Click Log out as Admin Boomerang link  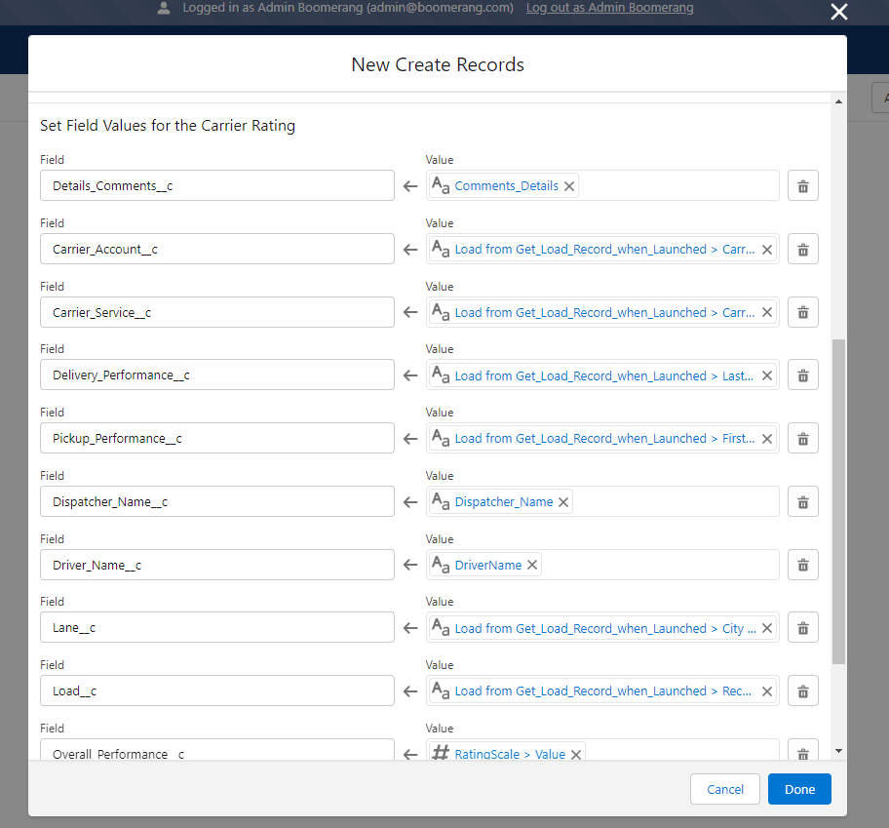609,8
